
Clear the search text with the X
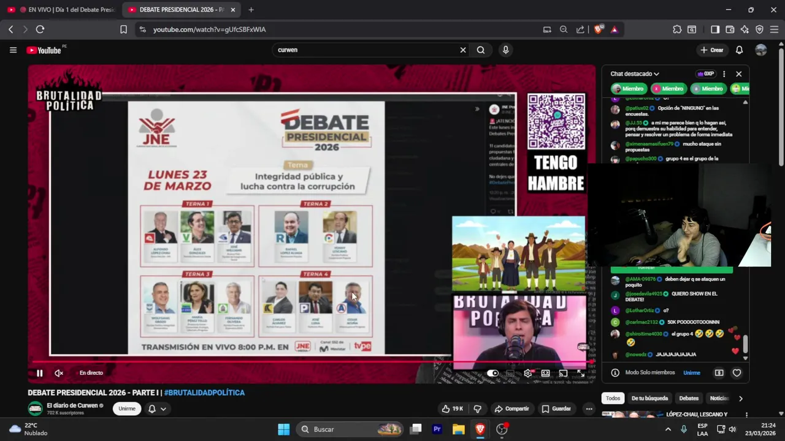pos(463,50)
